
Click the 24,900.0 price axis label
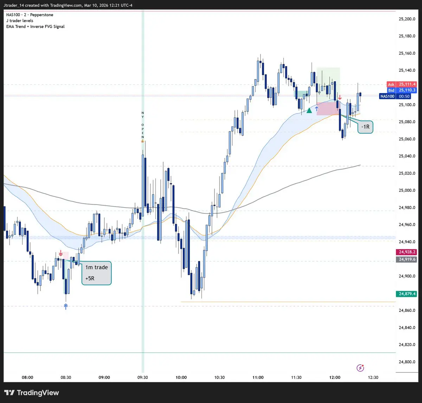407,276
